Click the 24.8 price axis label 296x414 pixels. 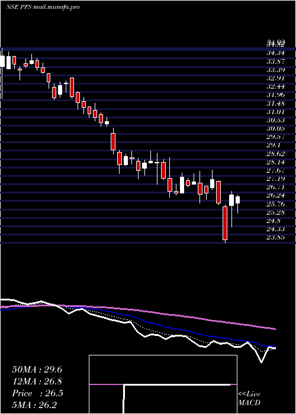[x=274, y=221]
